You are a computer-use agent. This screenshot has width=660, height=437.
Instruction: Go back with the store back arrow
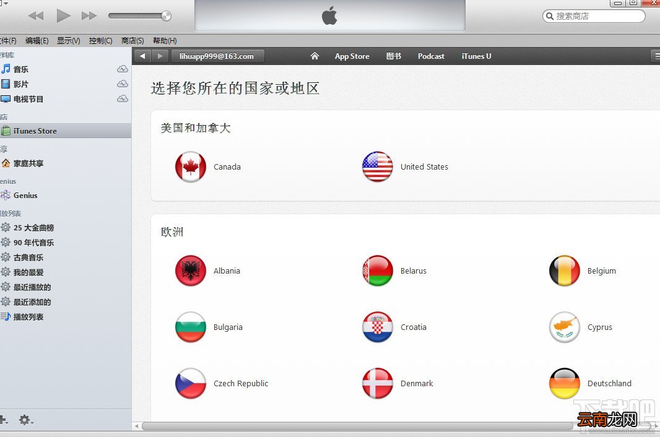tap(142, 56)
